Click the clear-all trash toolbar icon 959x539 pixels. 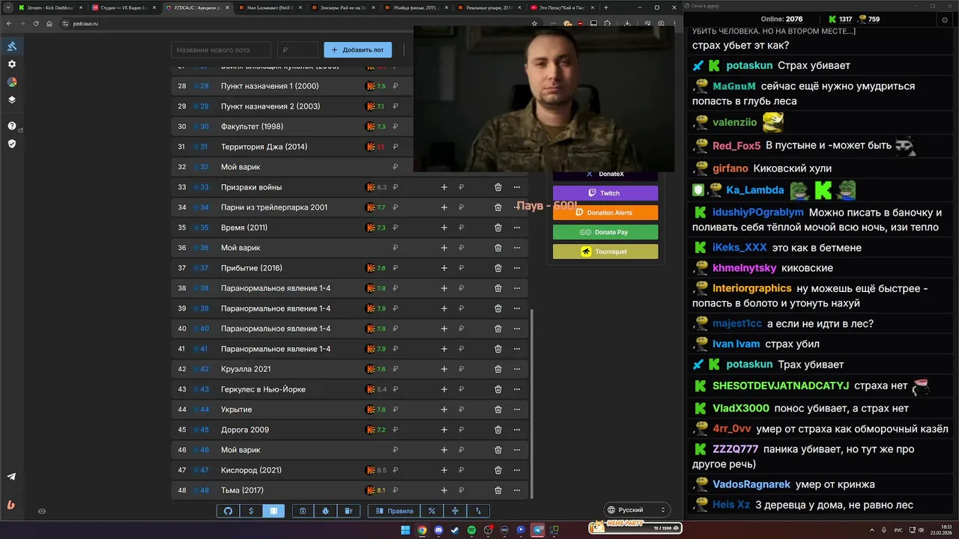348,511
